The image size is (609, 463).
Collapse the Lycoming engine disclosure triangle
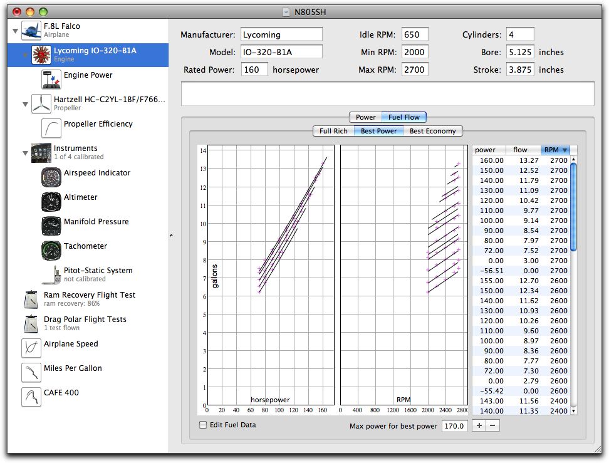[25, 55]
